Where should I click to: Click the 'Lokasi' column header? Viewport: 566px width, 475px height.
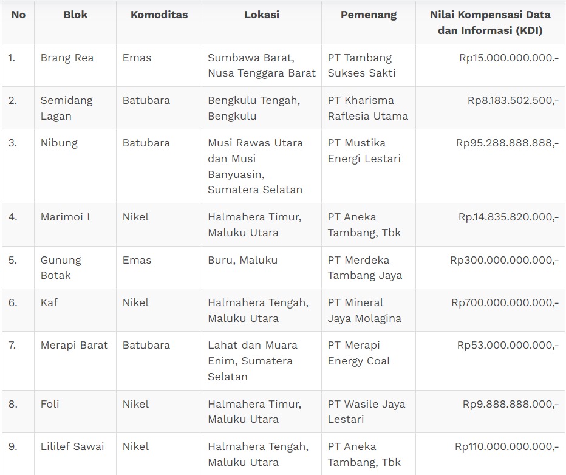262,15
